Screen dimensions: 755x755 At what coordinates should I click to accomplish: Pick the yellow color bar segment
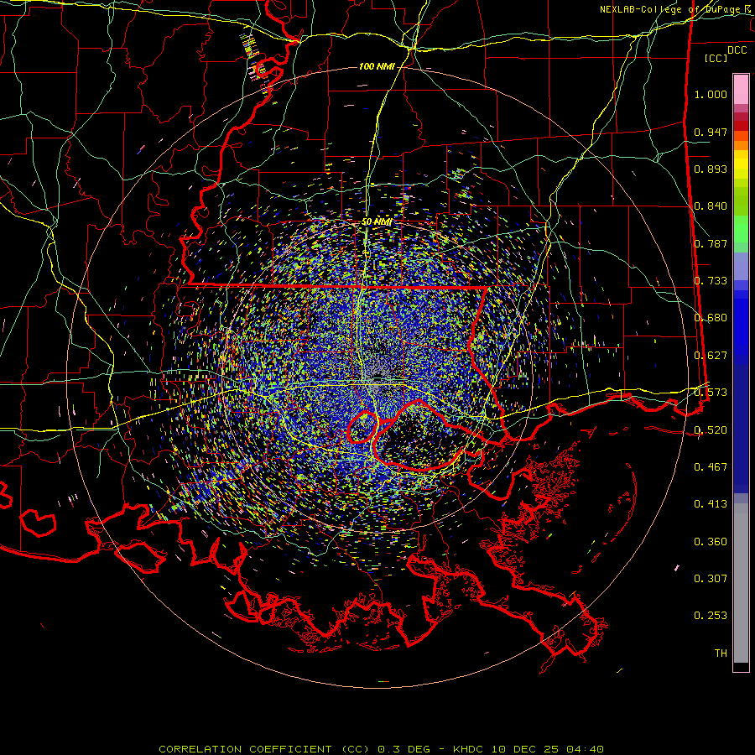coord(741,165)
